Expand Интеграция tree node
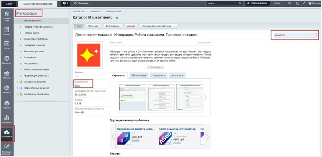Screen dimensions: 322x157 (x=21, y=58)
